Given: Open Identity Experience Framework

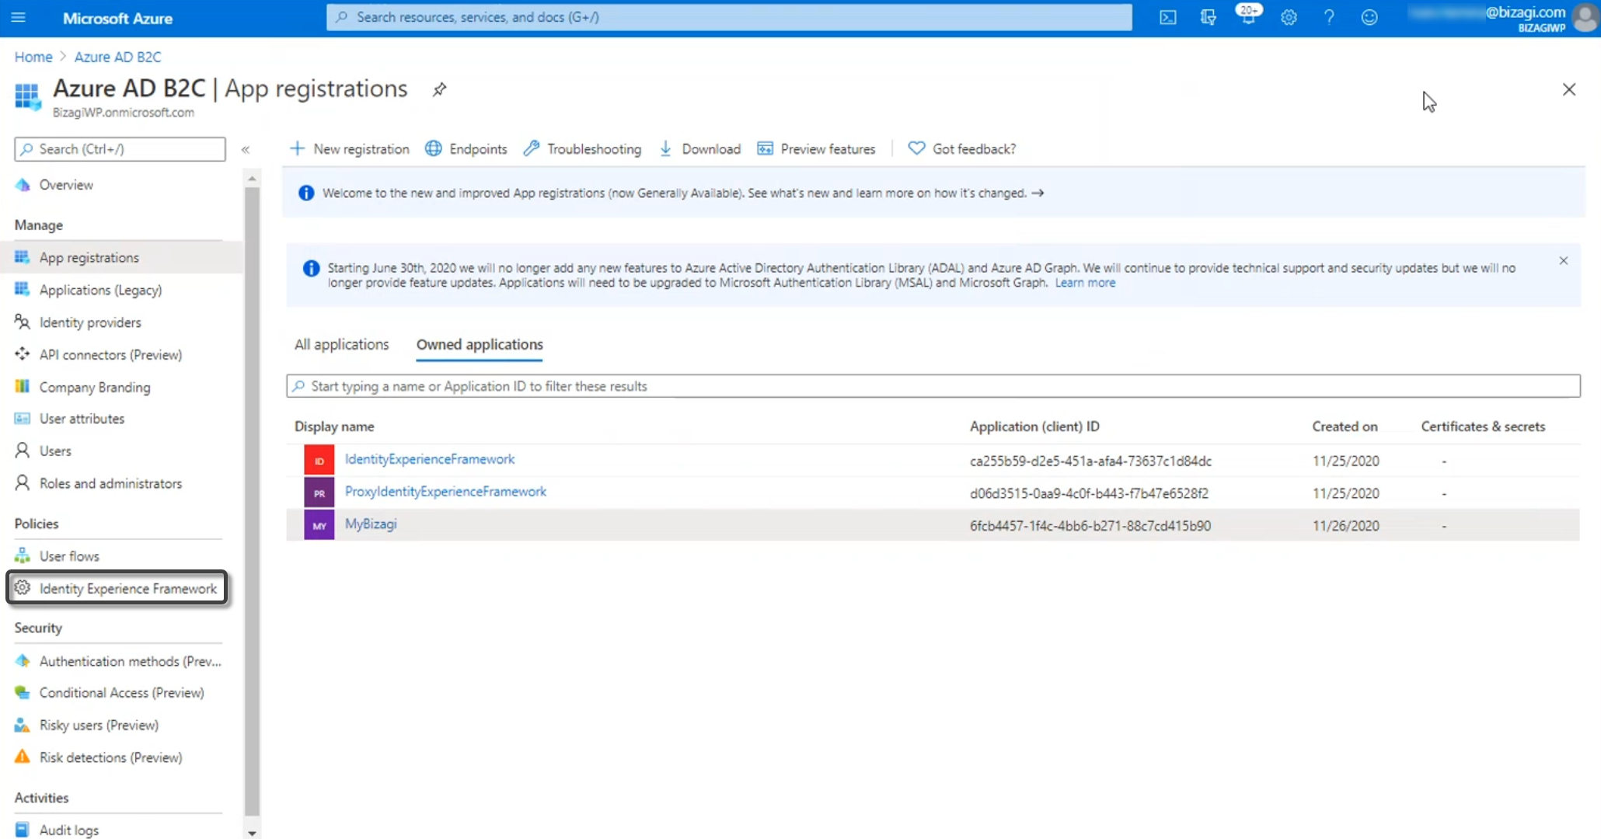Looking at the screenshot, I should pos(117,588).
